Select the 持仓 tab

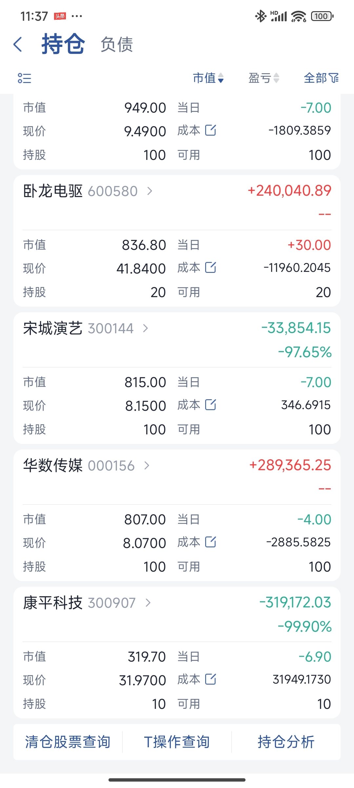(63, 44)
